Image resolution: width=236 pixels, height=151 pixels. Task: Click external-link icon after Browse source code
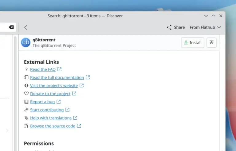pyautogui.click(x=79, y=126)
